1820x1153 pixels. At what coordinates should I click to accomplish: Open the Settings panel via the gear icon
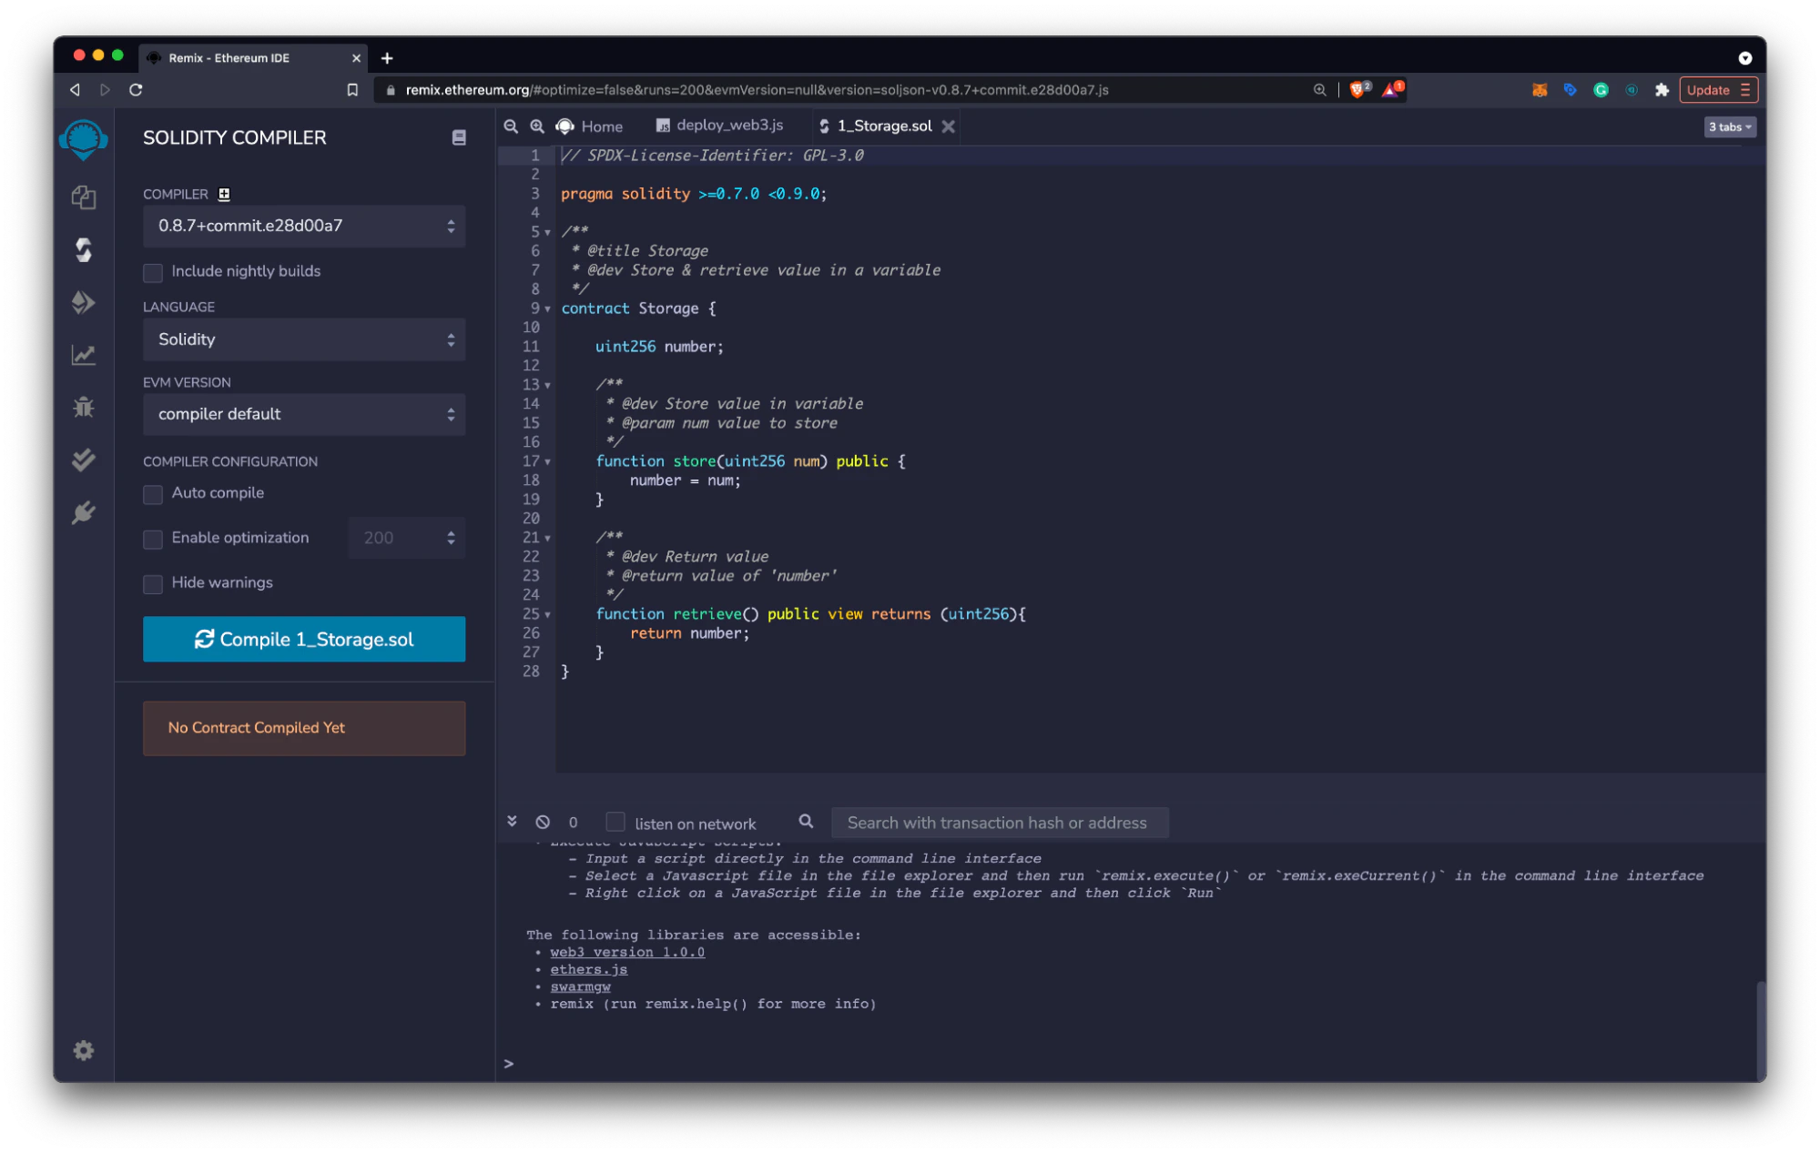tap(83, 1050)
